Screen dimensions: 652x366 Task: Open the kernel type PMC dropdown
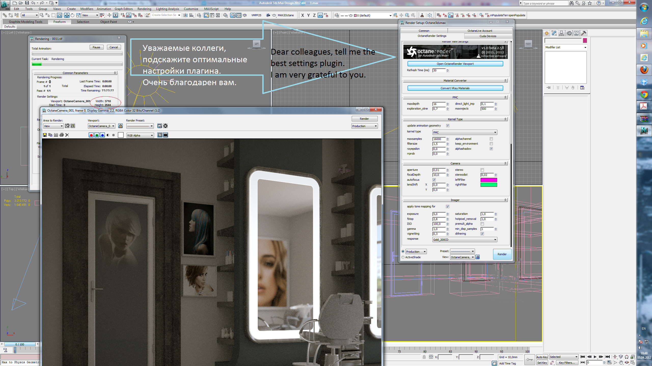click(465, 132)
